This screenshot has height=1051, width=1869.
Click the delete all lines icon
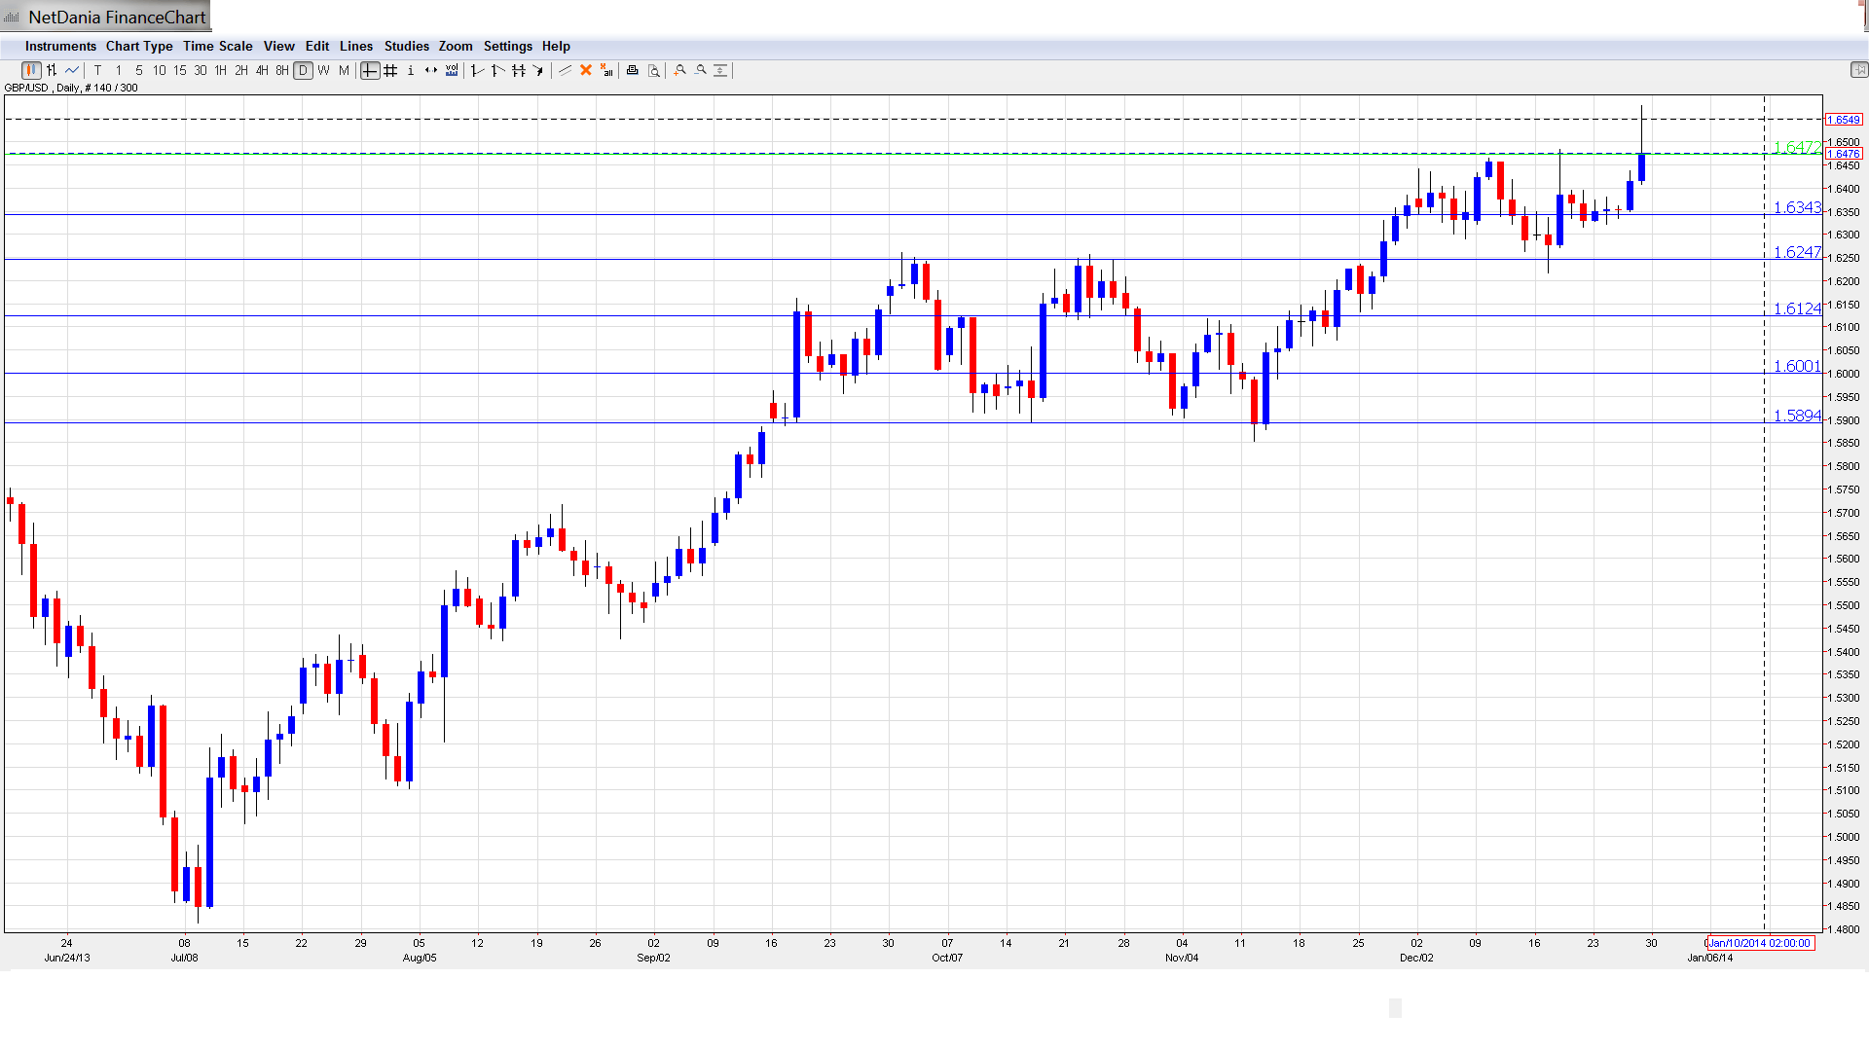(606, 70)
